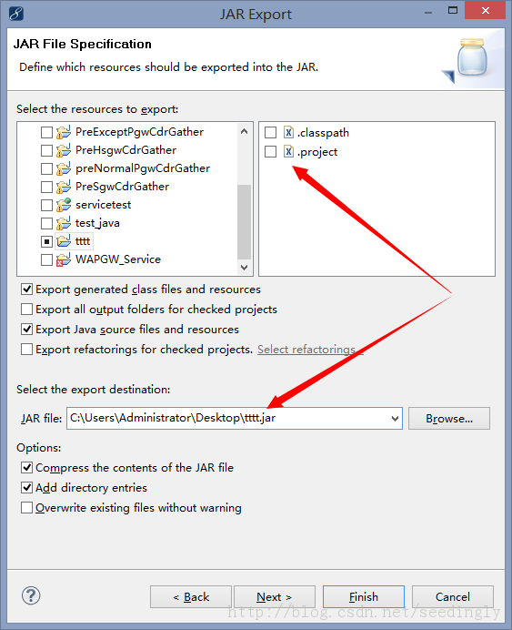
Task: Enable Export all output folders for checked projects
Action: [27, 309]
